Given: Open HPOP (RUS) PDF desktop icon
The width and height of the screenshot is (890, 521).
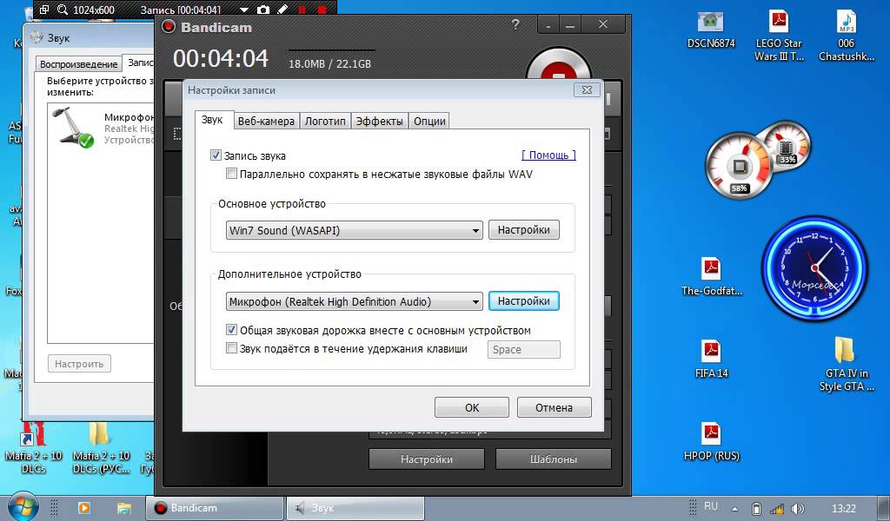Looking at the screenshot, I should (x=711, y=442).
